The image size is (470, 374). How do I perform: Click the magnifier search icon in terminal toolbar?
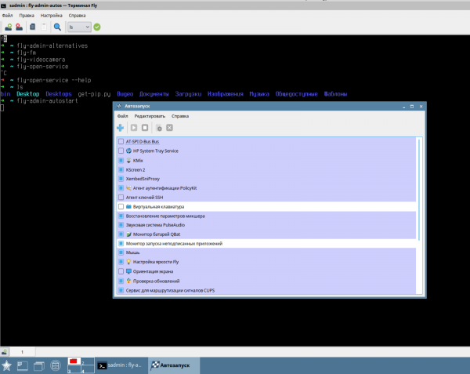(57, 27)
